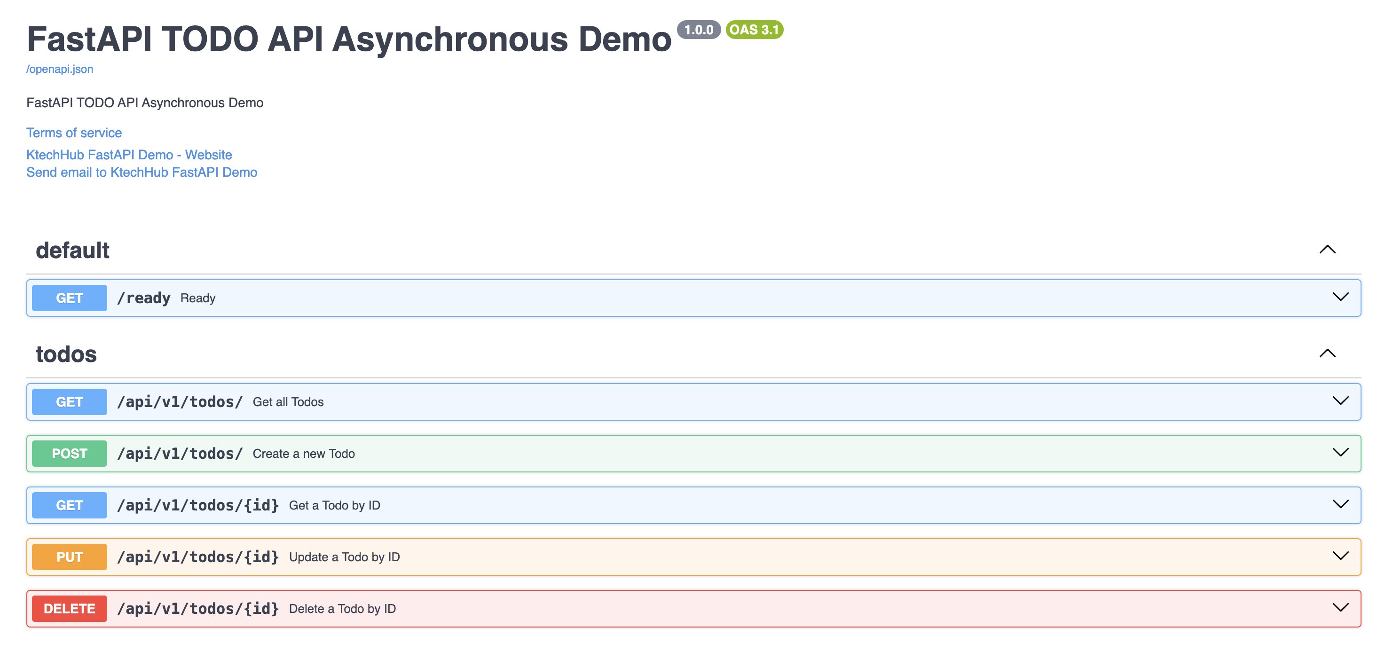This screenshot has width=1385, height=659.
Task: Collapse the default section chevron
Action: pyautogui.click(x=1327, y=250)
